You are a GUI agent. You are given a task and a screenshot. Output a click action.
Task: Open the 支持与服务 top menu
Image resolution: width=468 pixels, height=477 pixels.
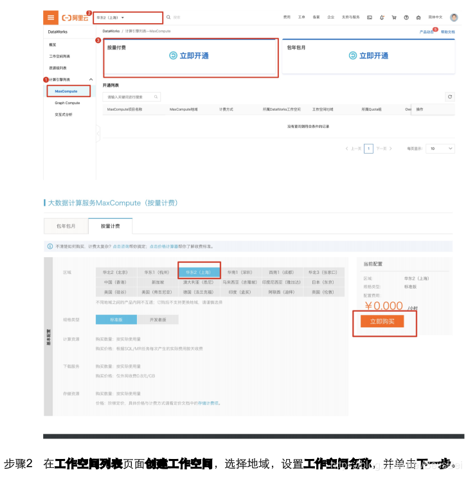coord(350,17)
